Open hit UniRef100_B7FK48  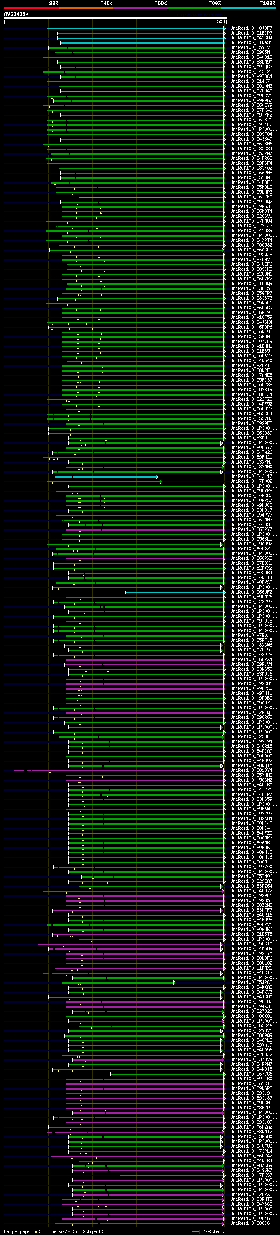[x=251, y=110]
